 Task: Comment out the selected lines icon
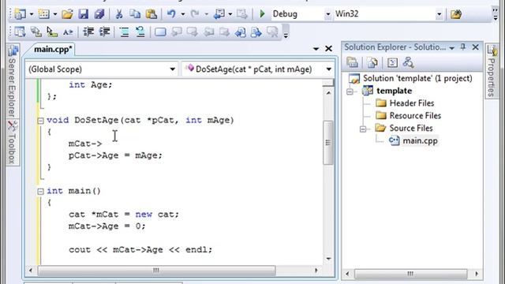(x=124, y=32)
